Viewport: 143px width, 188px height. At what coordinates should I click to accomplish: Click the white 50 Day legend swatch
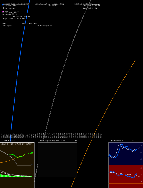tap(3, 8)
